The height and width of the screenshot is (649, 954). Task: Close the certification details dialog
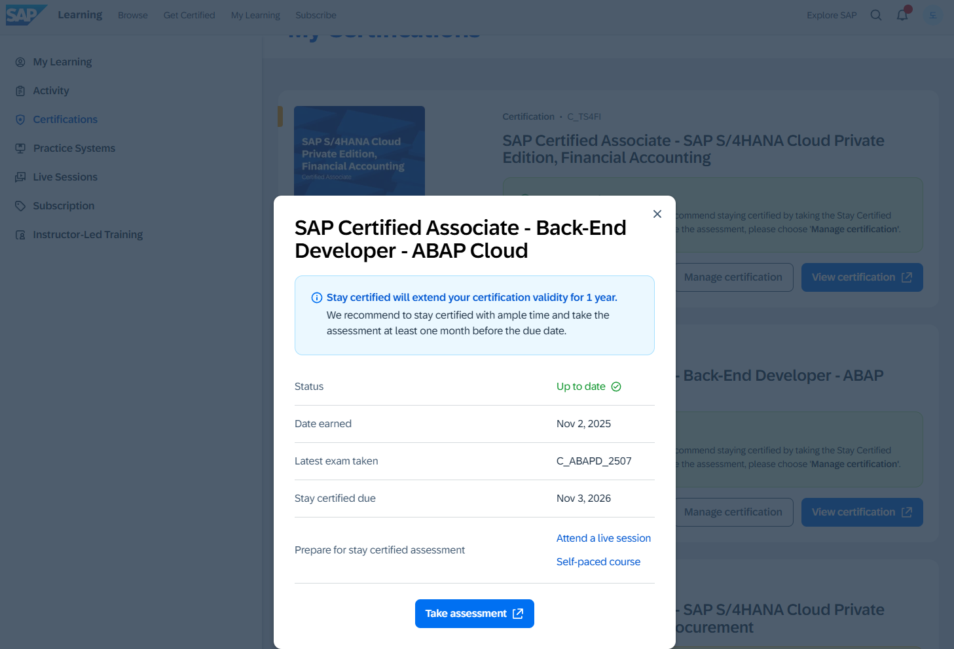(x=657, y=214)
